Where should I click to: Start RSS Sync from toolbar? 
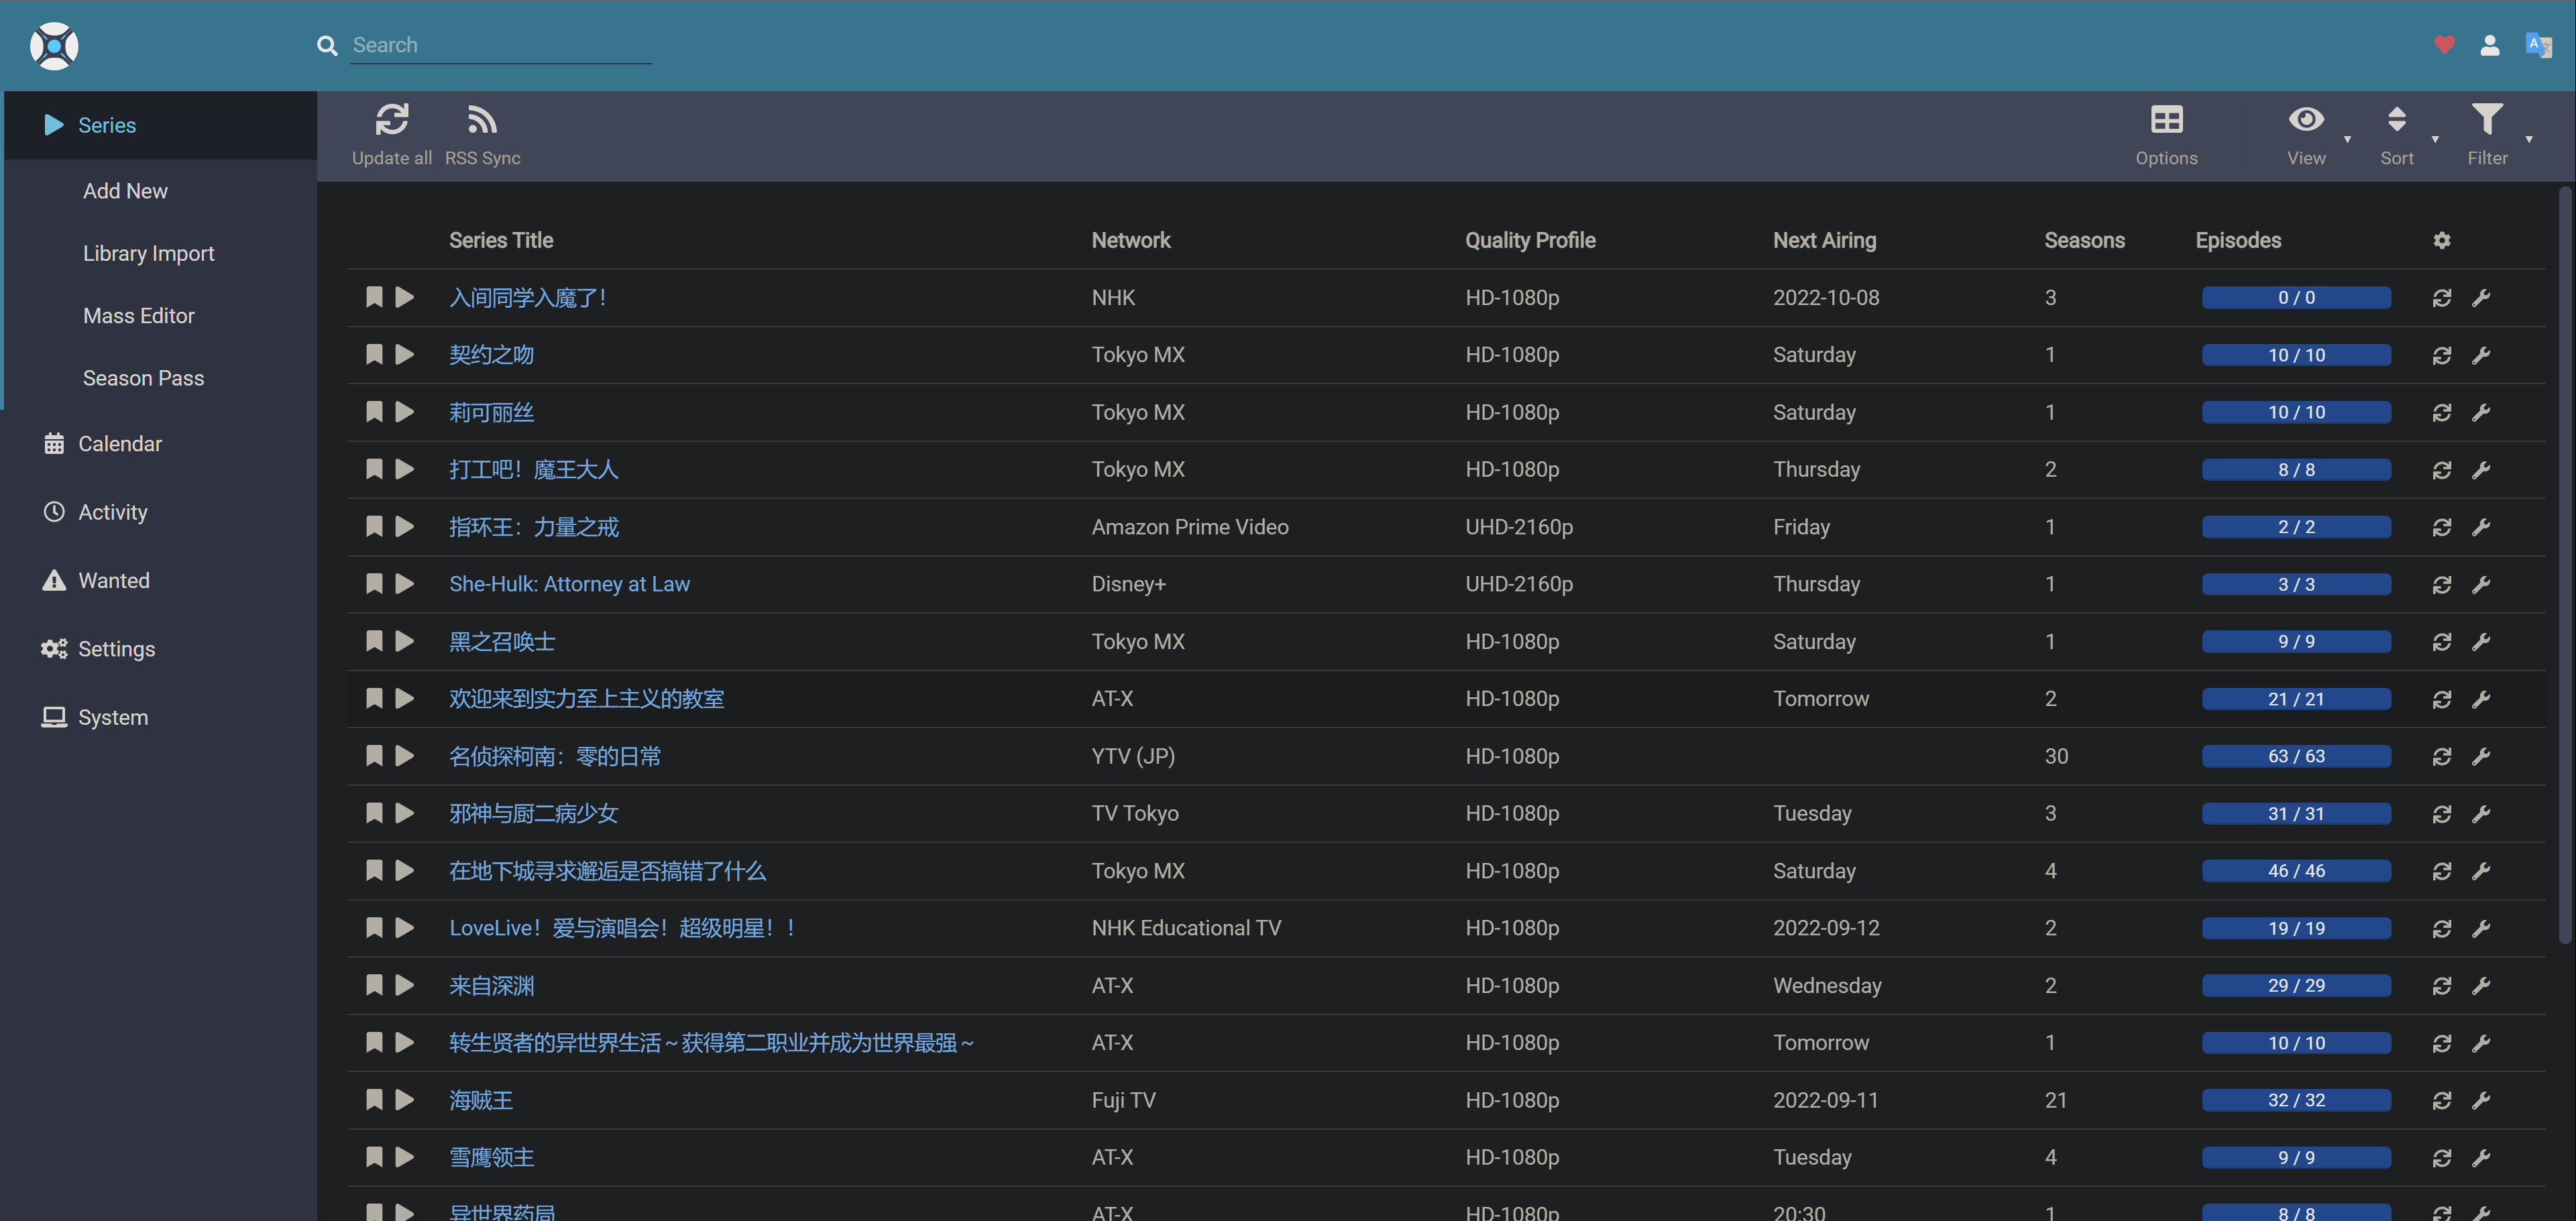click(482, 135)
